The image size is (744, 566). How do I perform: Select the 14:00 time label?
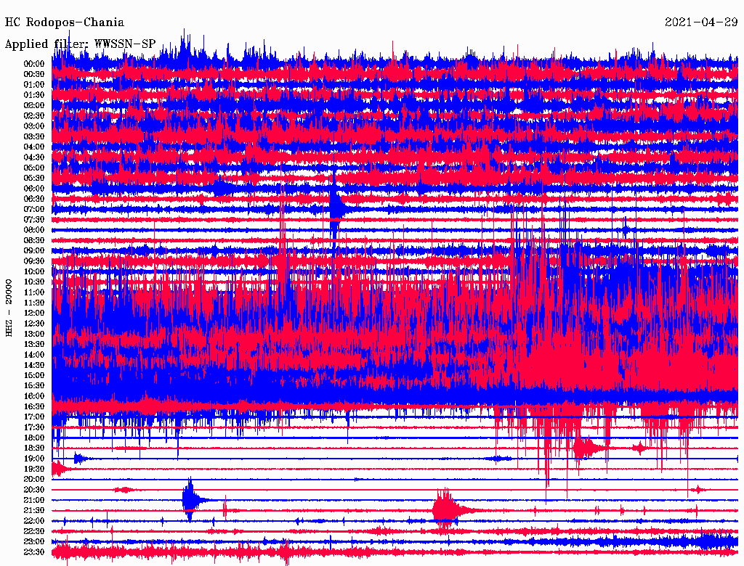(34, 355)
